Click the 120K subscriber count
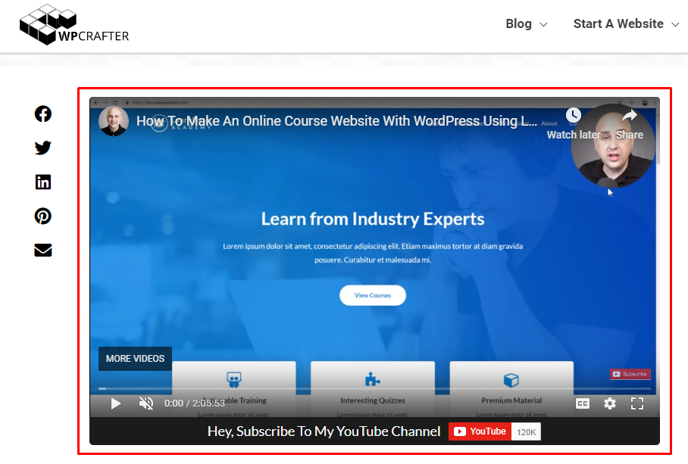688x464 pixels. click(x=526, y=432)
